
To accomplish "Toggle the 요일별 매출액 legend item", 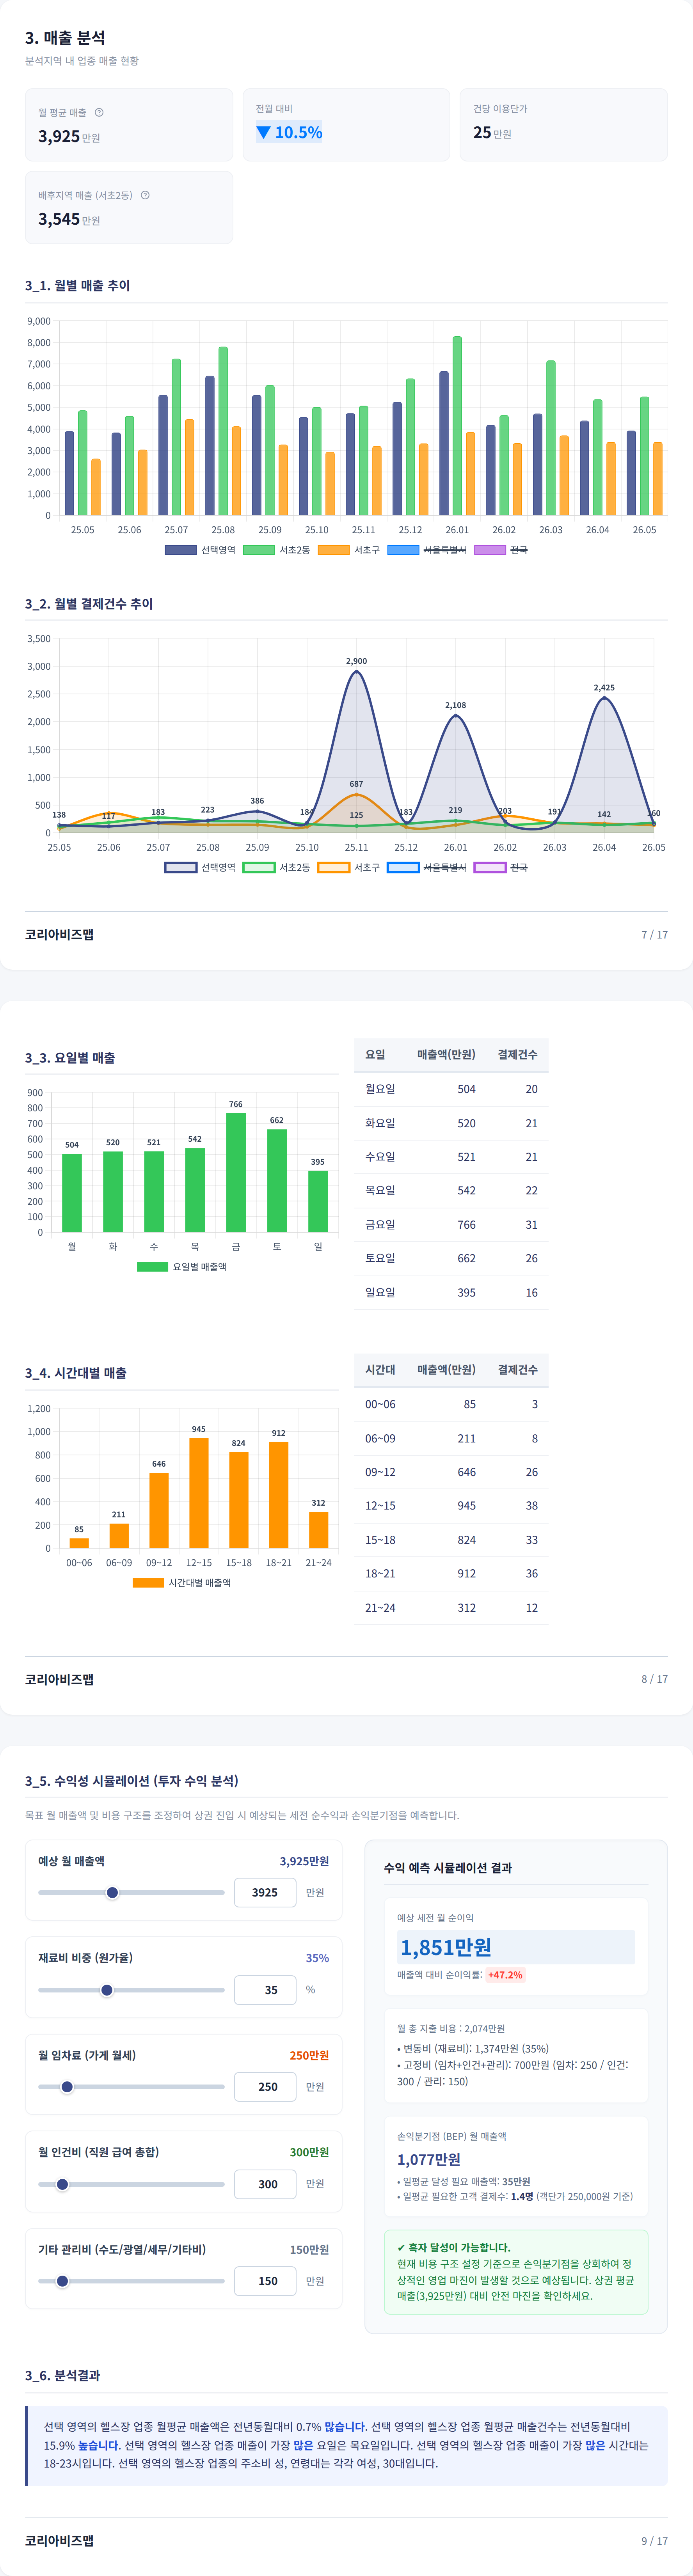I will [x=182, y=1267].
